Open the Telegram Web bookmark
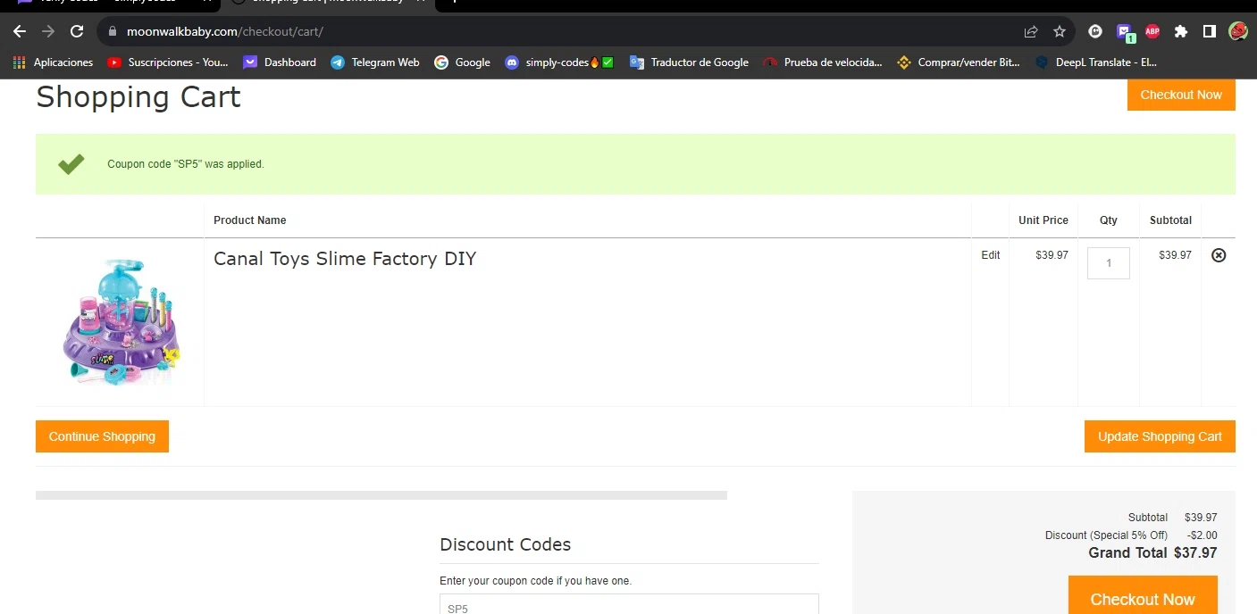The image size is (1257, 614). (x=375, y=62)
